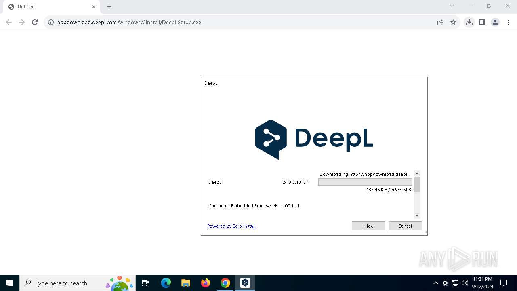The height and width of the screenshot is (291, 517).
Task: Click the Downloading https://appdownload.deepl status
Action: click(365, 174)
